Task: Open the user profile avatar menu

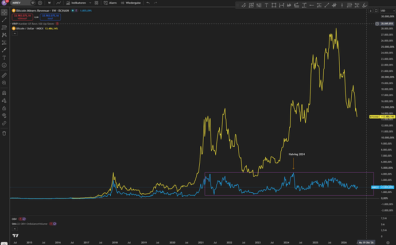Action: 5,3
